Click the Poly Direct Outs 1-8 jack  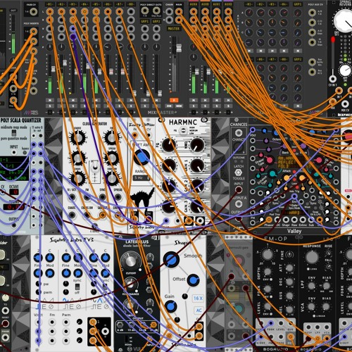145,11
